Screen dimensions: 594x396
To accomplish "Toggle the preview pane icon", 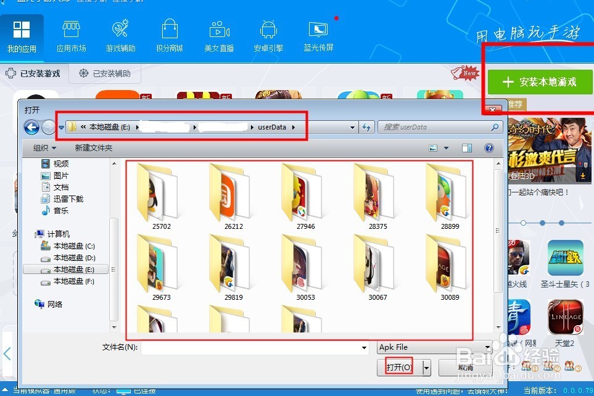I will pos(467,148).
